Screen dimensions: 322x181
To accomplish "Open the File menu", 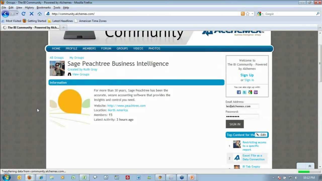I will [x=4, y=8].
